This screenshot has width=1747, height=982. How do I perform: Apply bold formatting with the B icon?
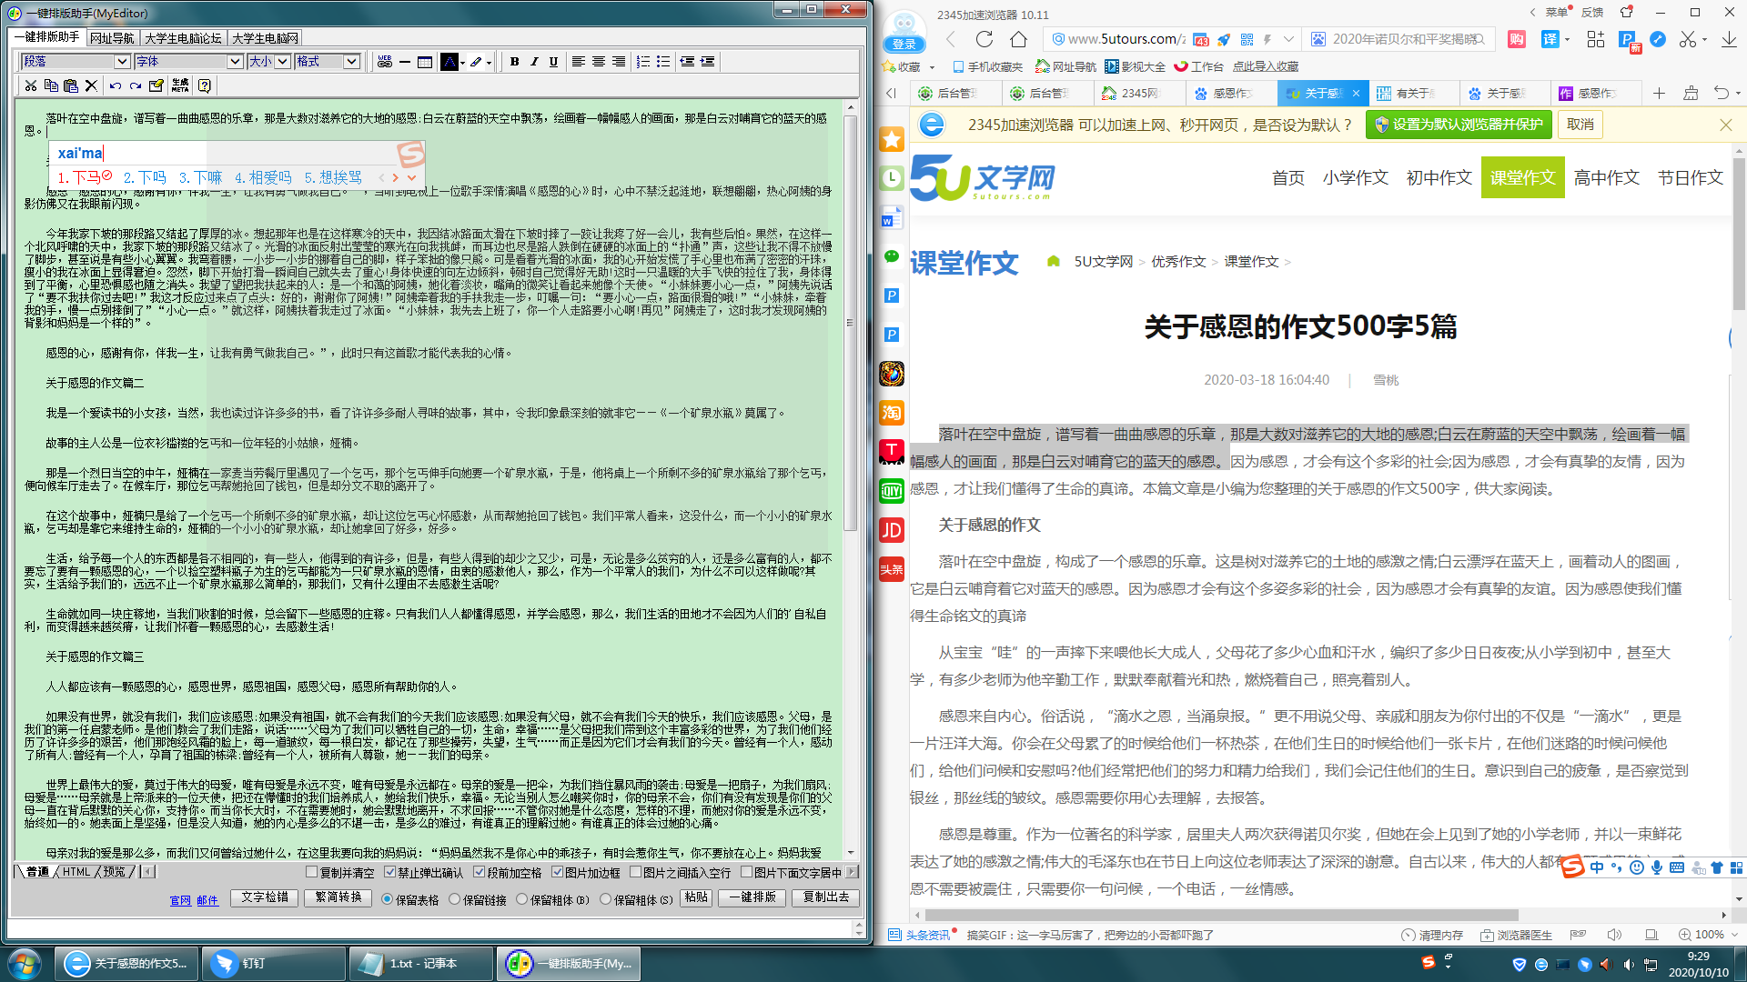[514, 62]
